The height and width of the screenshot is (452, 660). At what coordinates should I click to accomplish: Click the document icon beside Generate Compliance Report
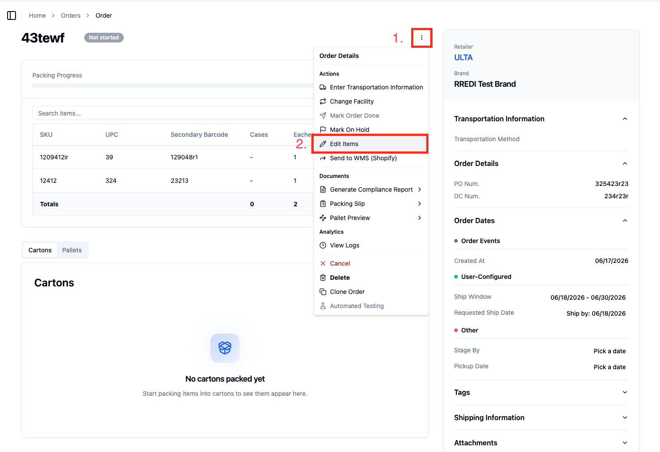pos(323,189)
